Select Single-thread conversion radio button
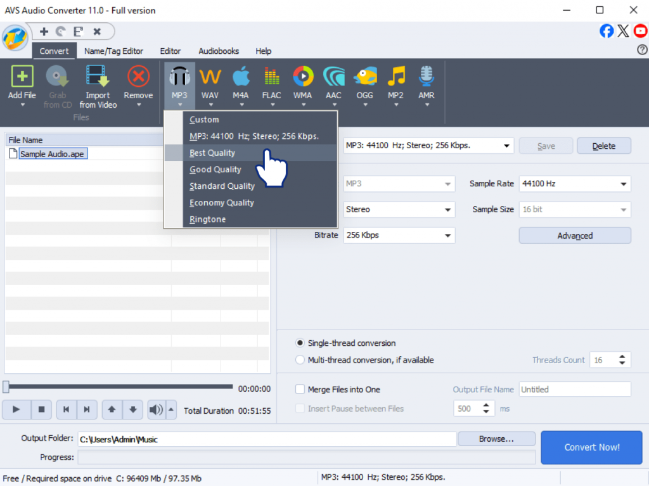 [x=300, y=343]
